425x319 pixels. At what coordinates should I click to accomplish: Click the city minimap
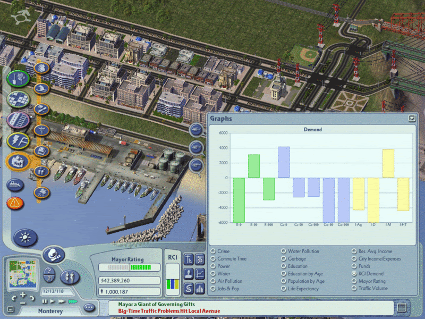coord(22,273)
